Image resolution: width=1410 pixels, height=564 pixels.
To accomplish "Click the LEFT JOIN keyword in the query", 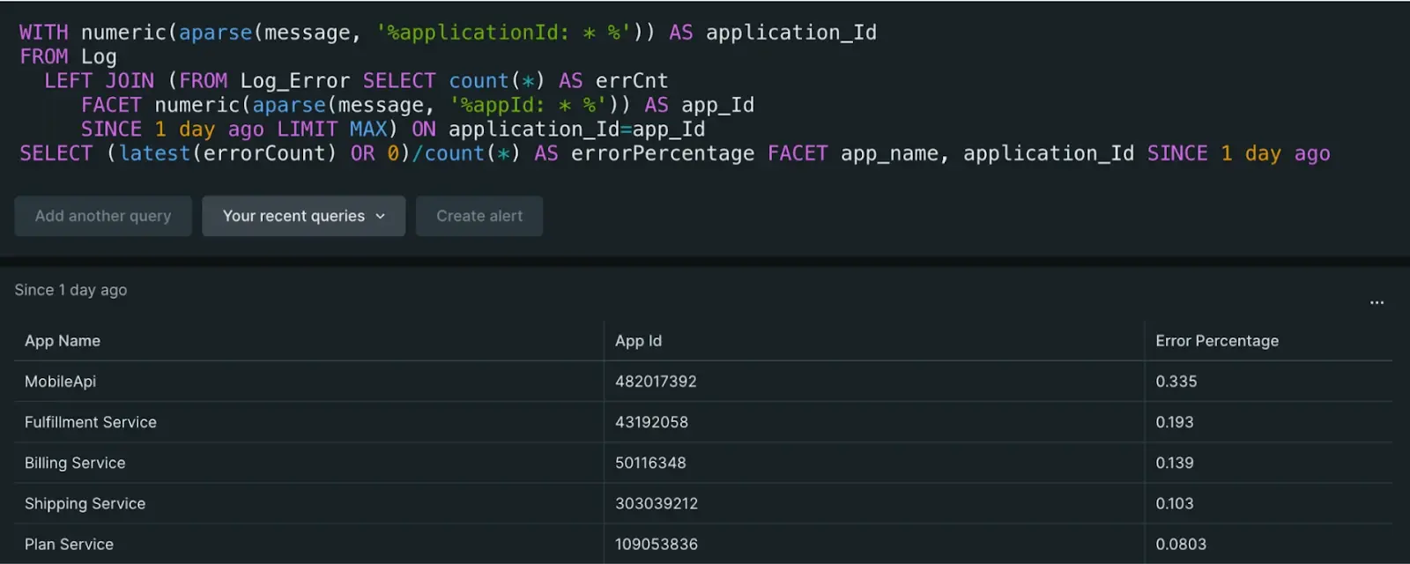I will click(99, 81).
